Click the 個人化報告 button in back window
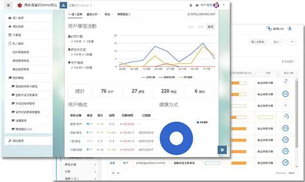Image resolution: width=305 pixels, height=182 pixels. [x=258, y=42]
